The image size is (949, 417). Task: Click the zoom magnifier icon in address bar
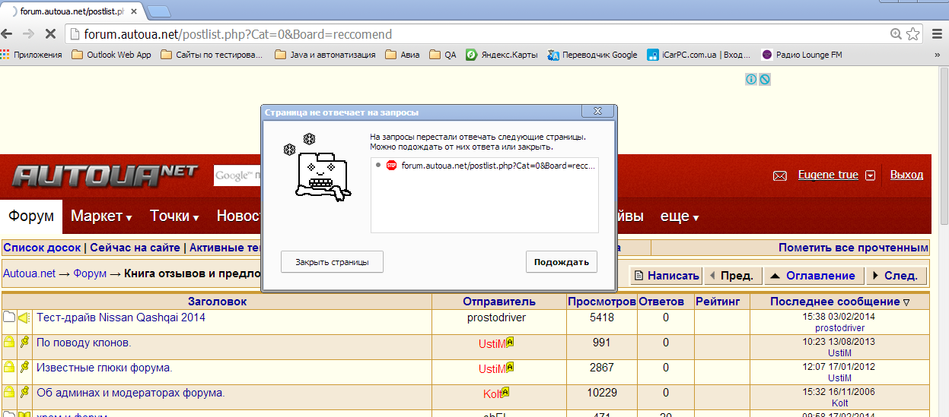point(896,34)
